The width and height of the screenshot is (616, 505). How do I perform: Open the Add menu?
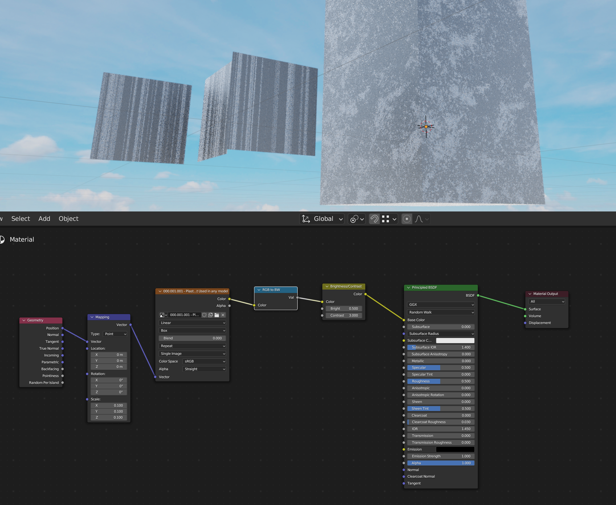tap(44, 219)
